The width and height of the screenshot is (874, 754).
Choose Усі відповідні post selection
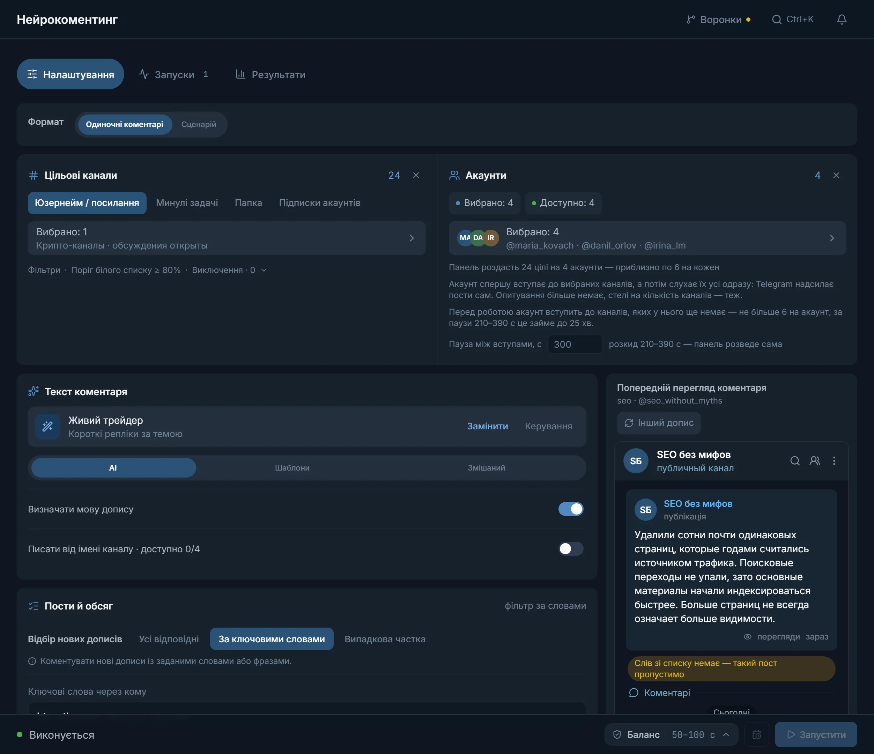pyautogui.click(x=169, y=639)
